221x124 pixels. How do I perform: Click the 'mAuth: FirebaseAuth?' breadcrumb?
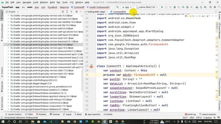(x=98, y=7)
